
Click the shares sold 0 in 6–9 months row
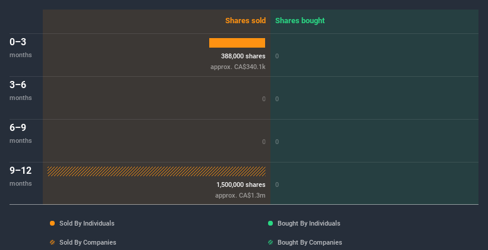264,142
